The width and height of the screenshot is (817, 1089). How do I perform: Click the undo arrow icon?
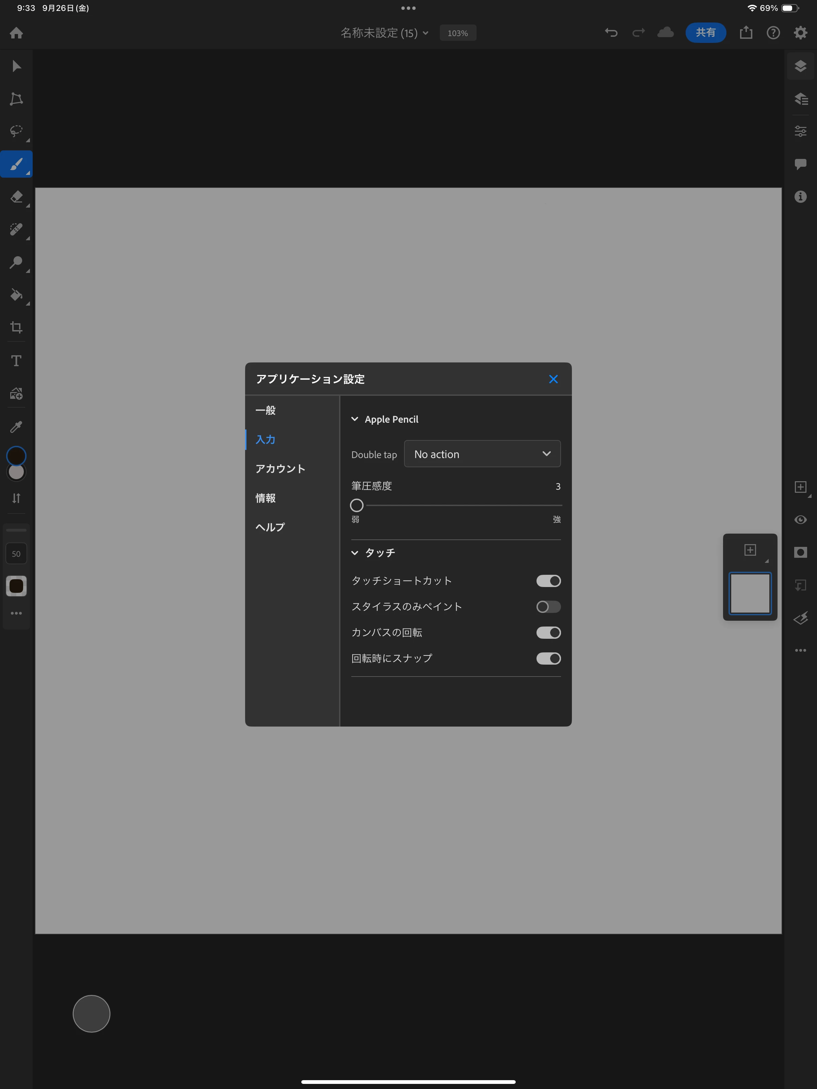click(x=611, y=33)
